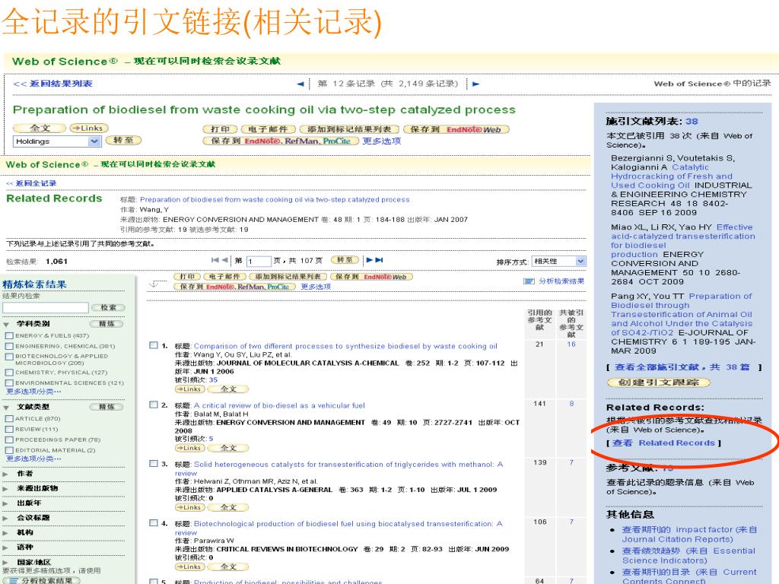
Task: Check the ARTICLE document type filter
Action: coord(9,419)
